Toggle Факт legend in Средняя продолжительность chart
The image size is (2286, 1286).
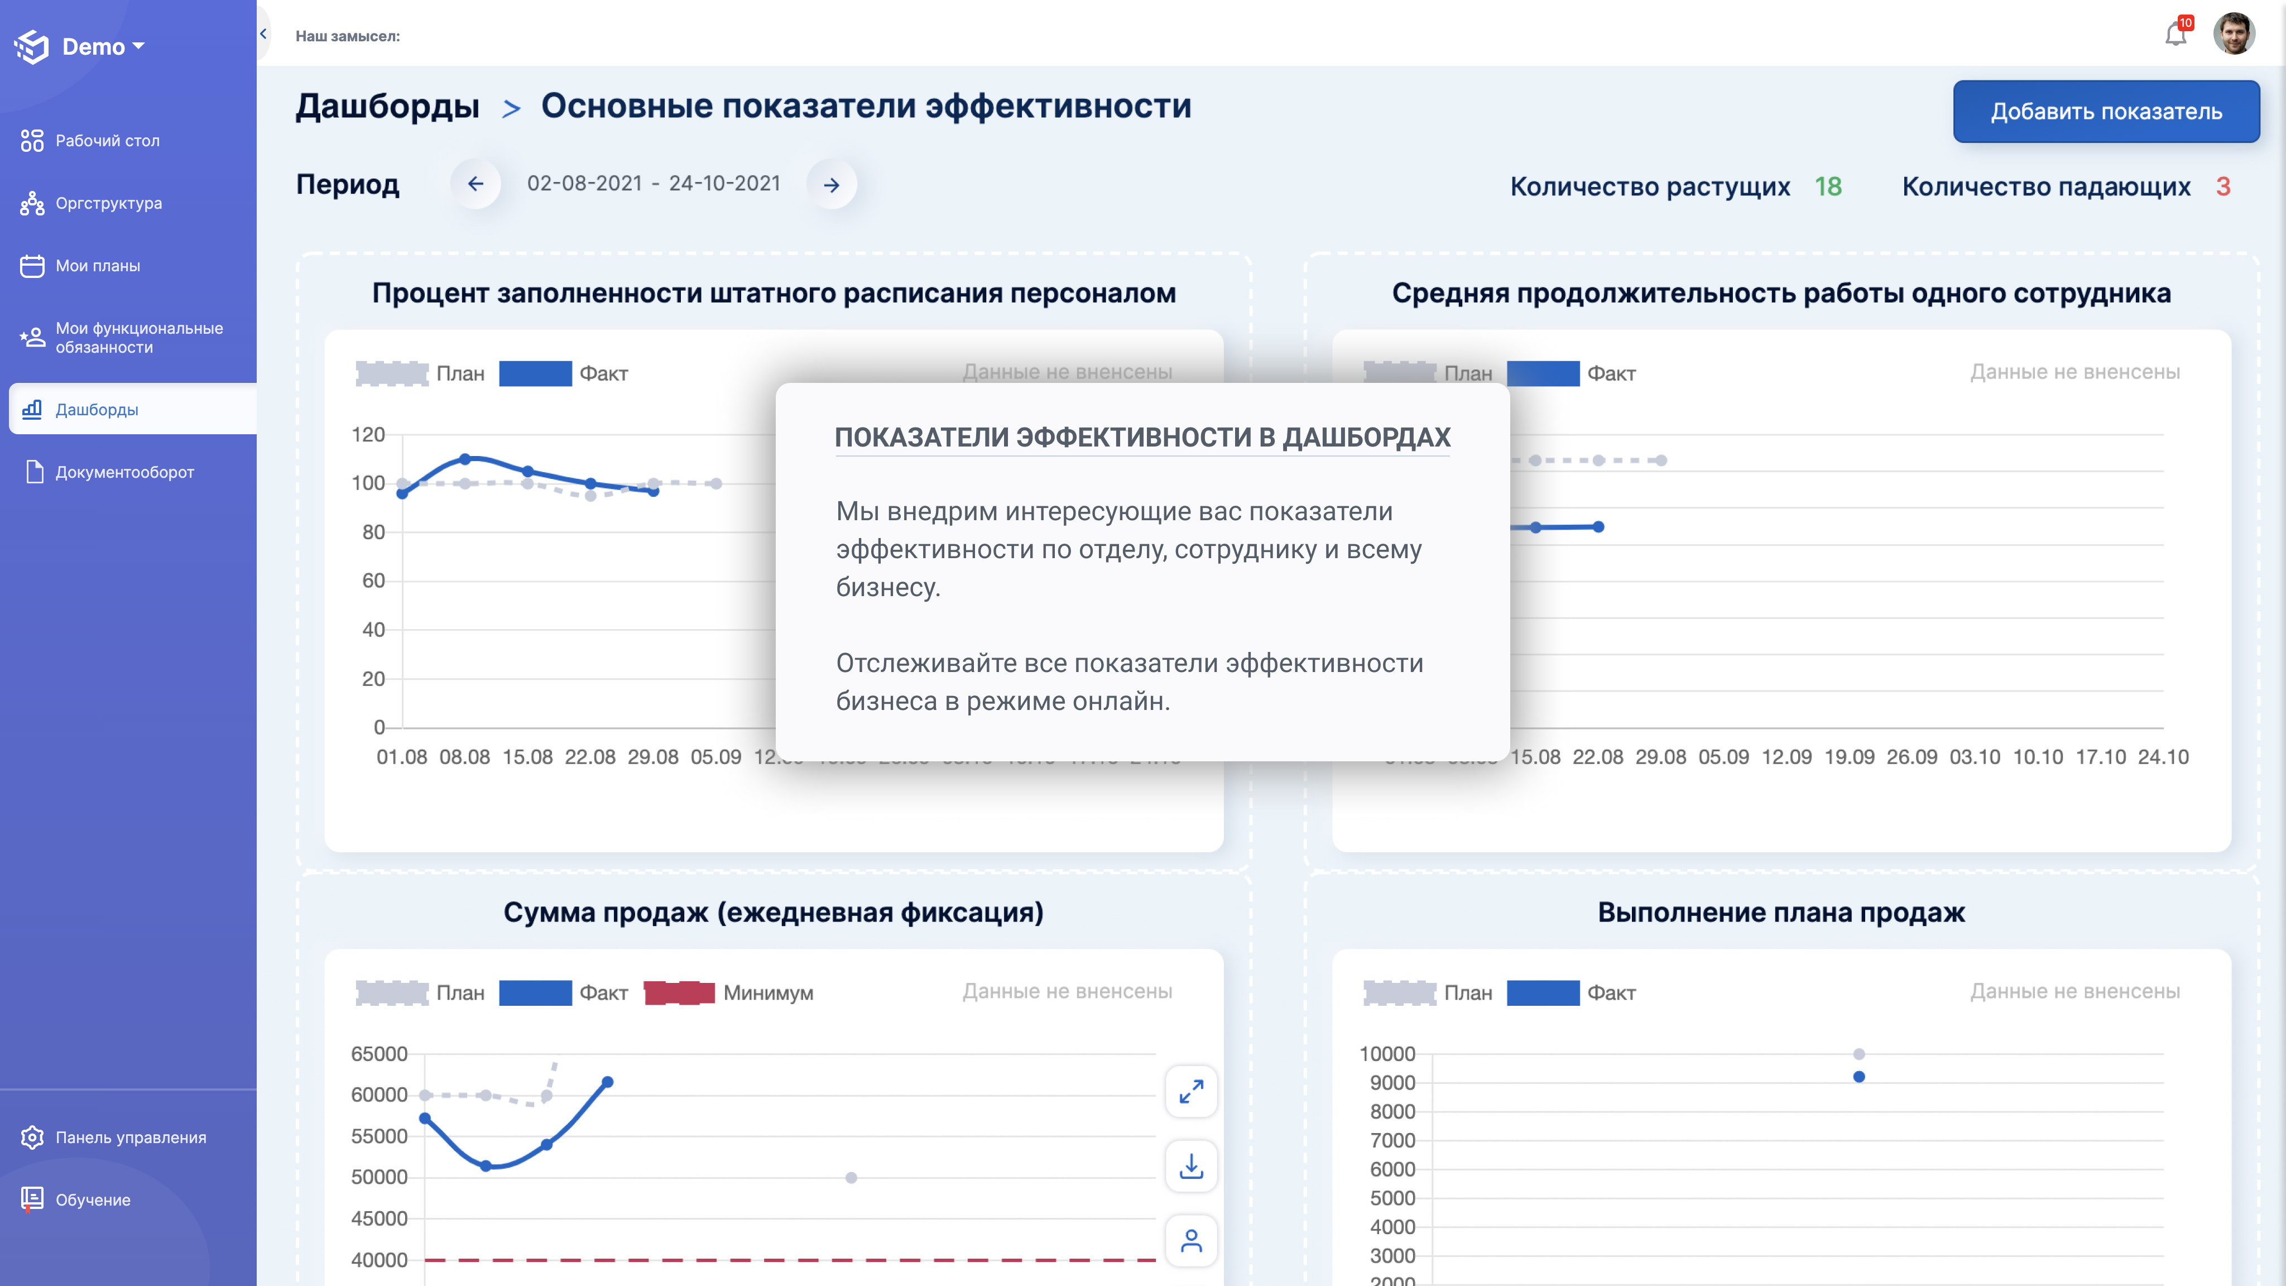(1572, 373)
